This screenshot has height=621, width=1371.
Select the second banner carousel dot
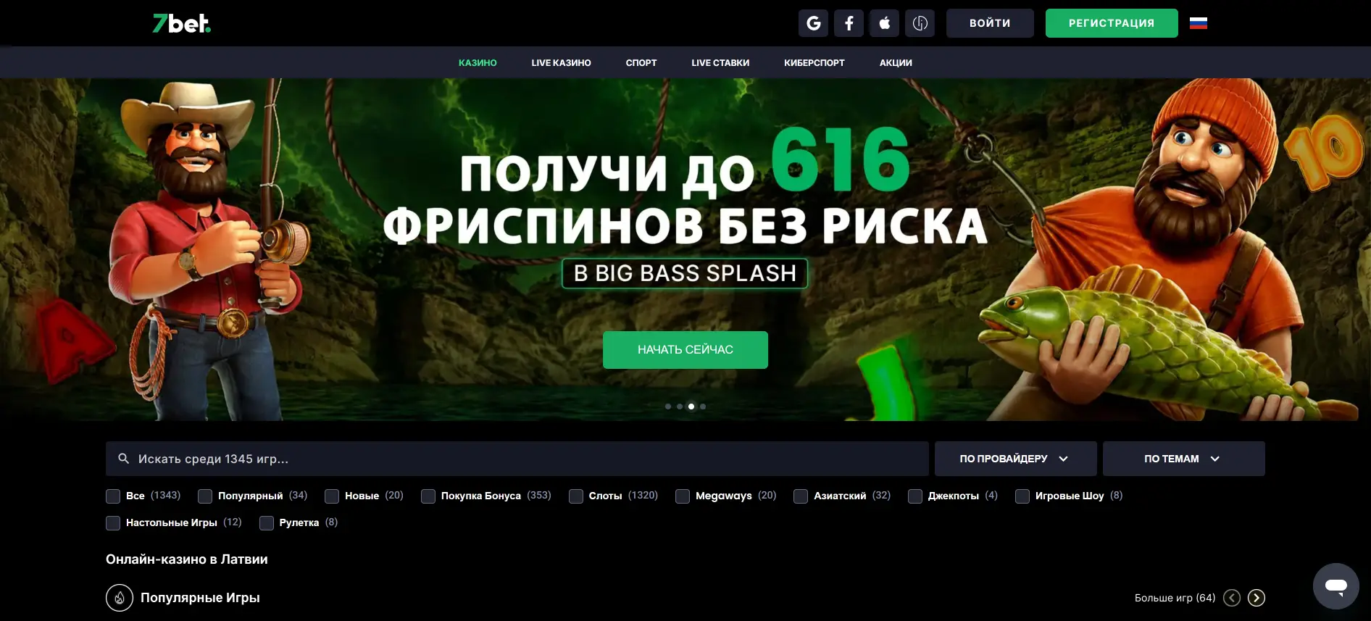680,407
